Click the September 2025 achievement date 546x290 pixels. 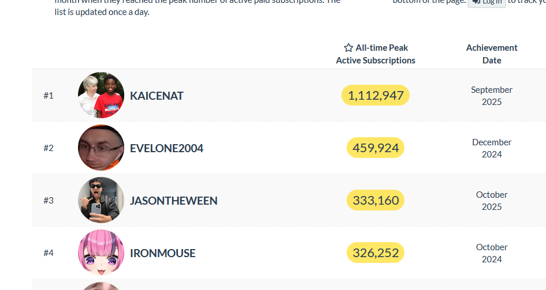pyautogui.click(x=492, y=96)
